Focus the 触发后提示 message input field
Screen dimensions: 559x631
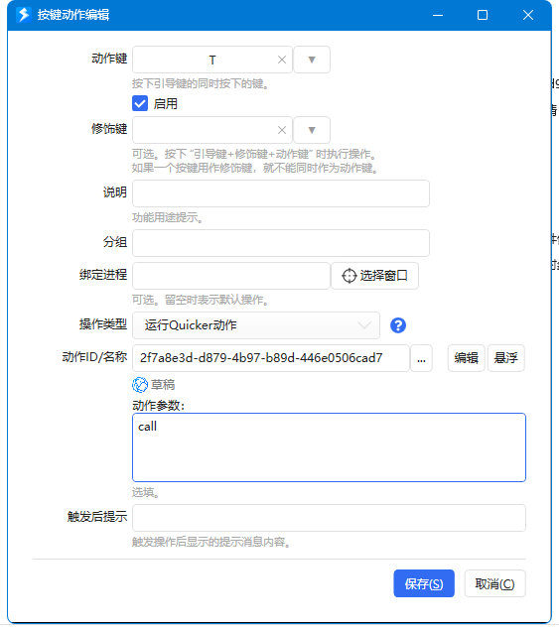(x=329, y=518)
